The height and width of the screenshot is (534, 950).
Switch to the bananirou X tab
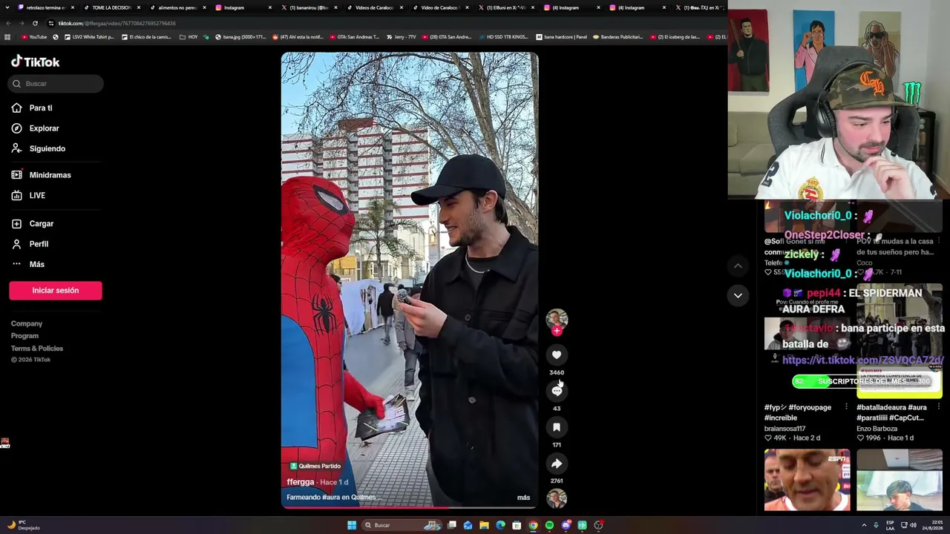pos(309,7)
